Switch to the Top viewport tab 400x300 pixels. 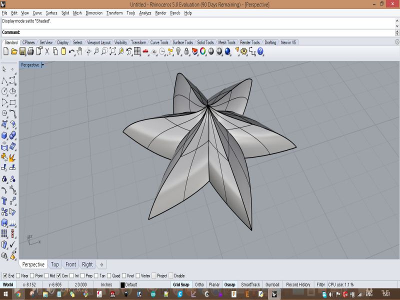pos(54,264)
